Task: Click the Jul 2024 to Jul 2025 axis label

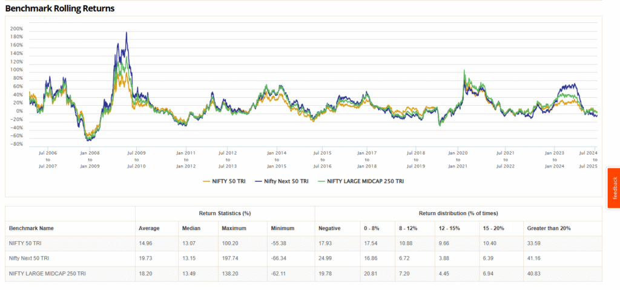Action: (x=587, y=159)
